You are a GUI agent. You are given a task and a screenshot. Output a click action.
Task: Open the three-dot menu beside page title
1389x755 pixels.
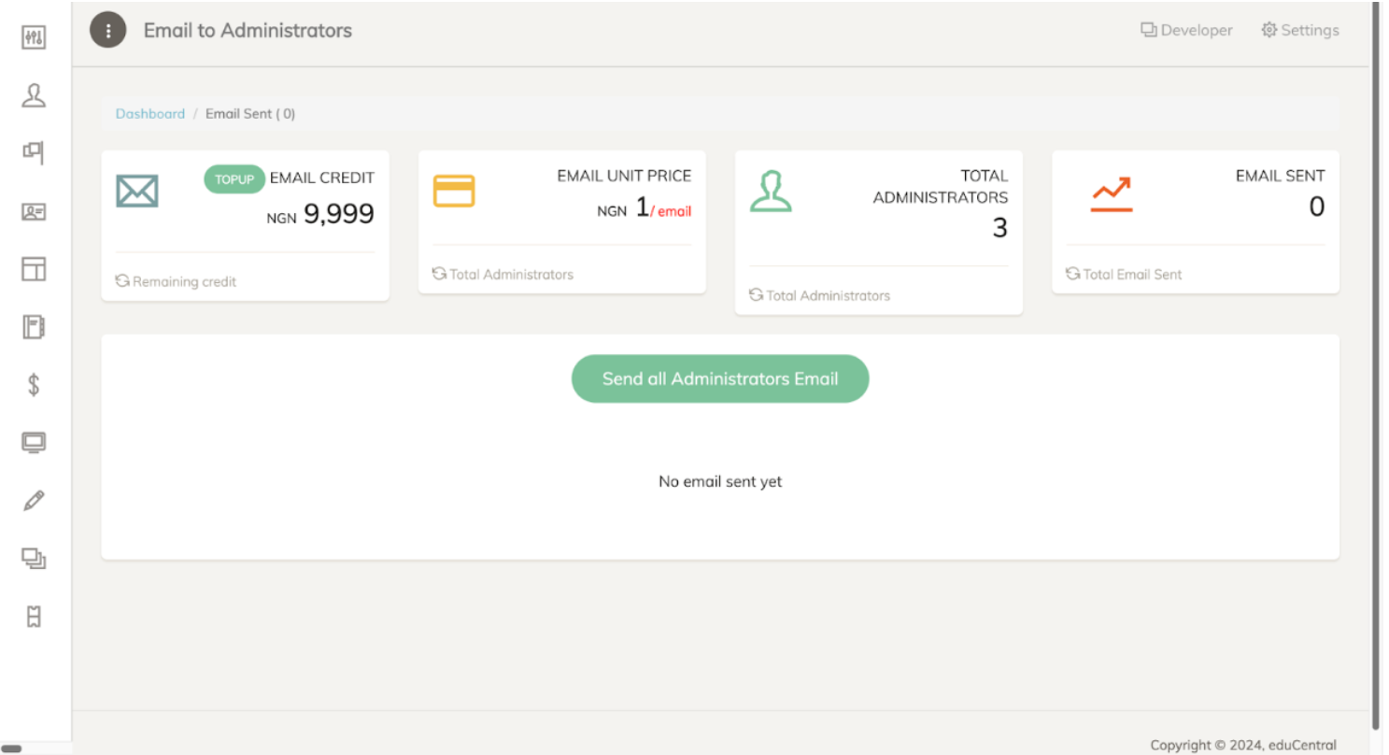(107, 31)
